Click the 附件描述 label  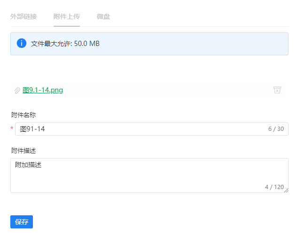tap(23, 151)
